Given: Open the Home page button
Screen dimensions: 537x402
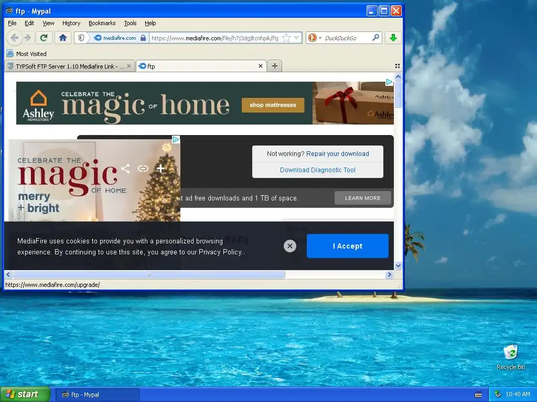Looking at the screenshot, I should 63,38.
